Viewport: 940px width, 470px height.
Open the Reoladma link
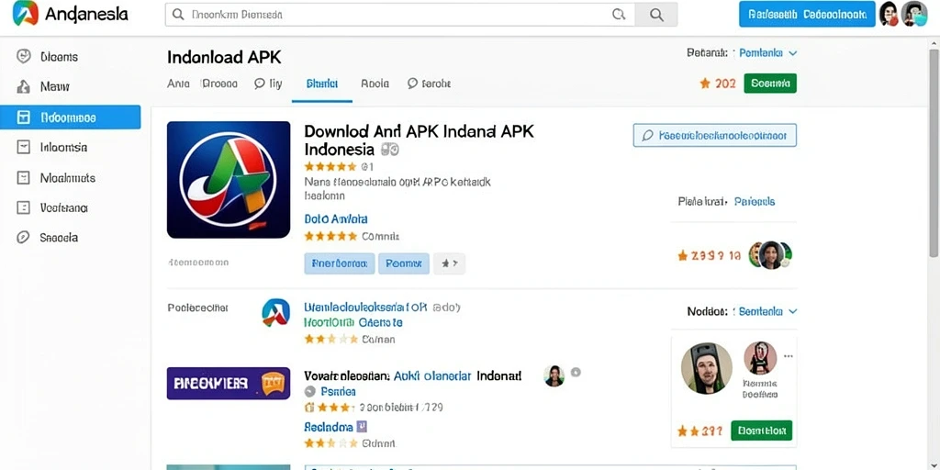(x=329, y=428)
